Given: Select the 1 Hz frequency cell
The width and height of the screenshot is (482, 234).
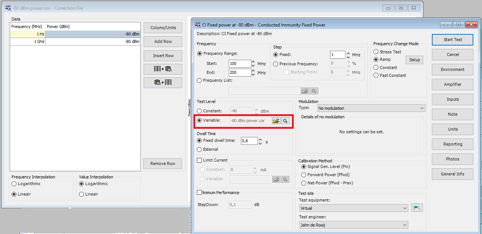Looking at the screenshot, I should click(28, 34).
